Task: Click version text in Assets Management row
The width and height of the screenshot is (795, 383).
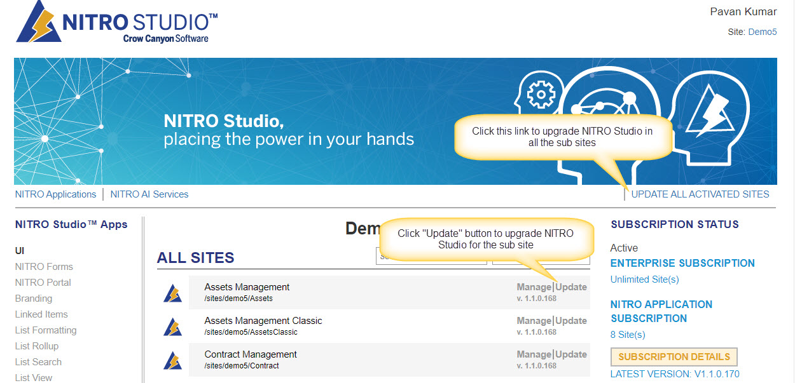Action: 537,299
